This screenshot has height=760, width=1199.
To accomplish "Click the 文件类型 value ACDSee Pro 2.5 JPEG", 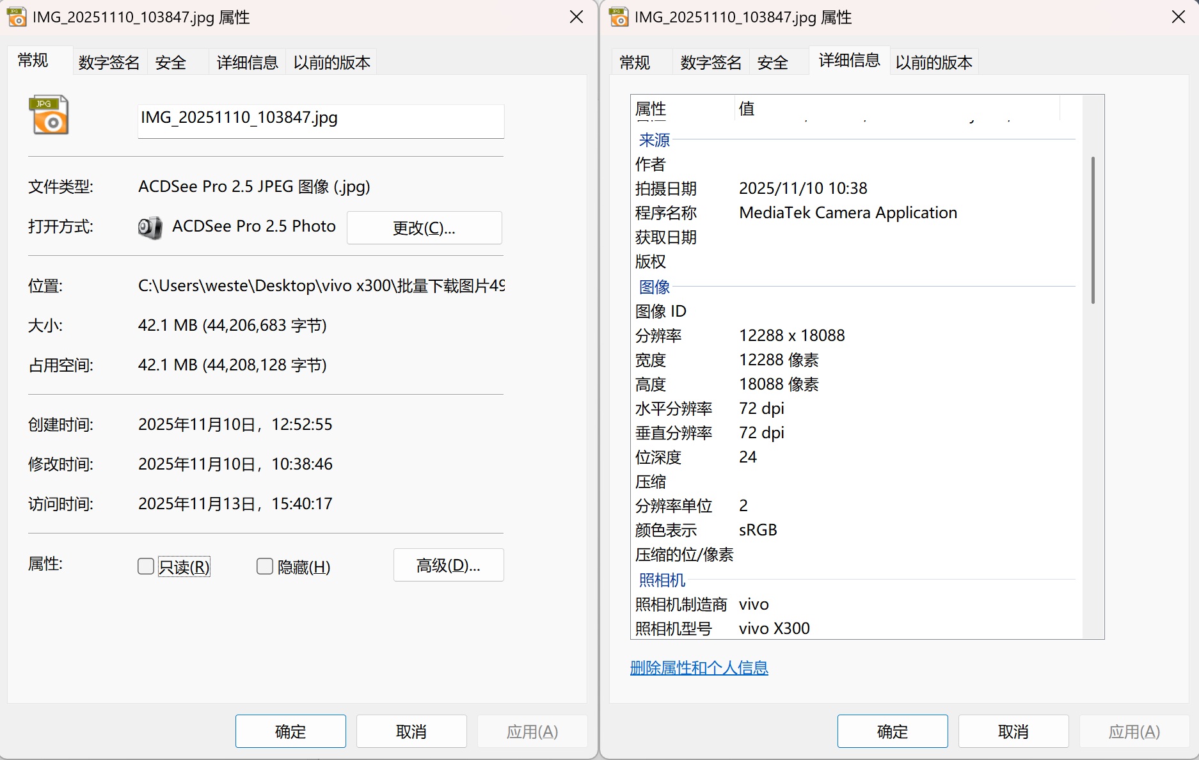I will [x=254, y=186].
